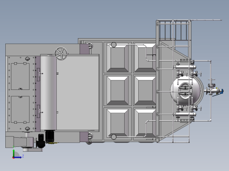229x171 pixels.
Task: Click the middle-left recessed casing panel
Action: [x=118, y=90]
